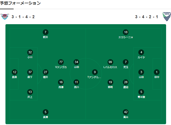The image size is (171, 125).
Task: Click player number 13 井上 marker
Action: point(30,92)
